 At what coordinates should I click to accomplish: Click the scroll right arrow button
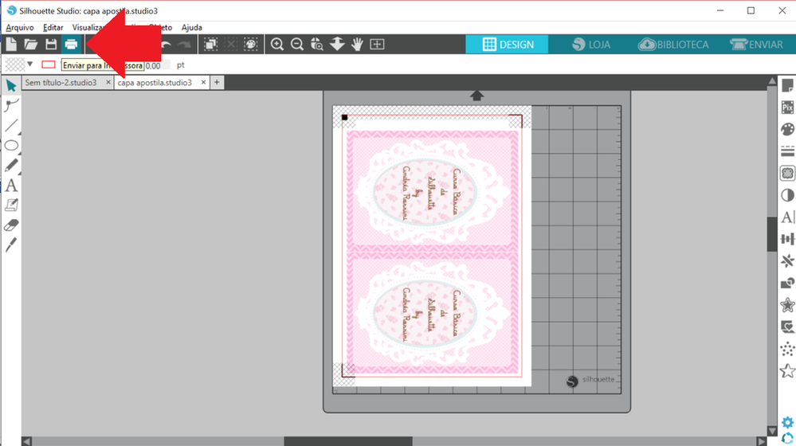[x=760, y=441]
